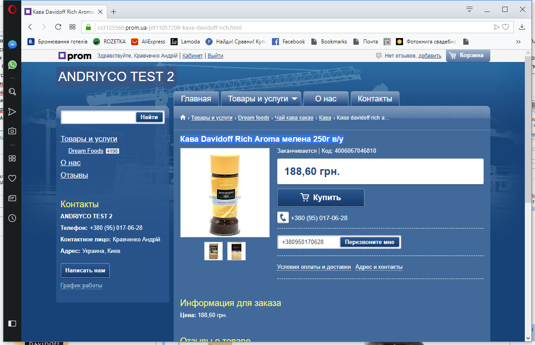Screen dimensions: 535x345
Task: Click the Купить buy button
Action: 321,198
